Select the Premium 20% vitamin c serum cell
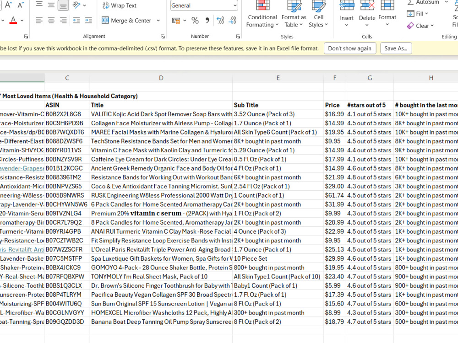 point(161,214)
